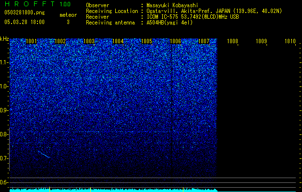
Task: Click the 1806 time marker
Action: tap(175, 41)
